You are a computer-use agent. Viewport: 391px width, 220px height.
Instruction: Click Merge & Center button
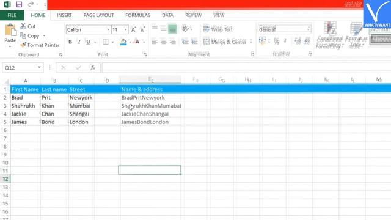pos(224,42)
